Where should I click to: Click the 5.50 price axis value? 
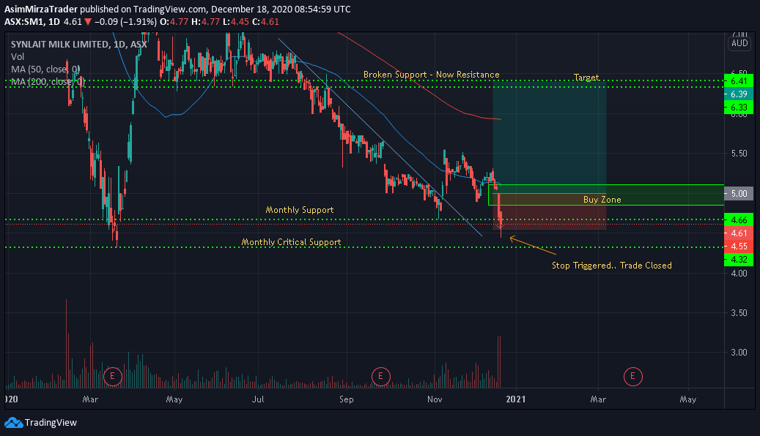[739, 154]
